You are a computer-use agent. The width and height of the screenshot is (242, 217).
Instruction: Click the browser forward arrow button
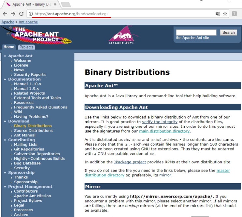coord(13,14)
